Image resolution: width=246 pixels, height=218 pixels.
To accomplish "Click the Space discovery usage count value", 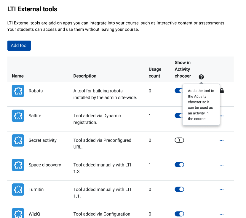I will pos(150,165).
